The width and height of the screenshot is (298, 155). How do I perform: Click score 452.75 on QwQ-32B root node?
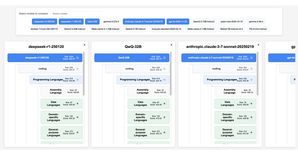pos(156,59)
